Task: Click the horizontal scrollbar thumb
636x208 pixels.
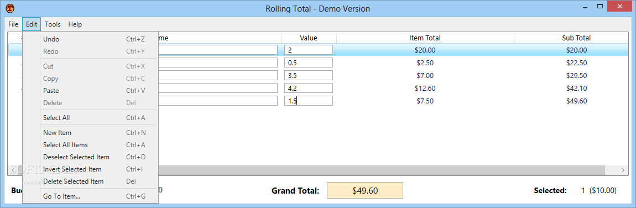Action: [x=381, y=170]
